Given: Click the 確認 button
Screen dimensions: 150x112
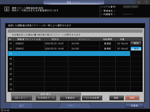Looking at the screenshot, I should (x=21, y=106).
